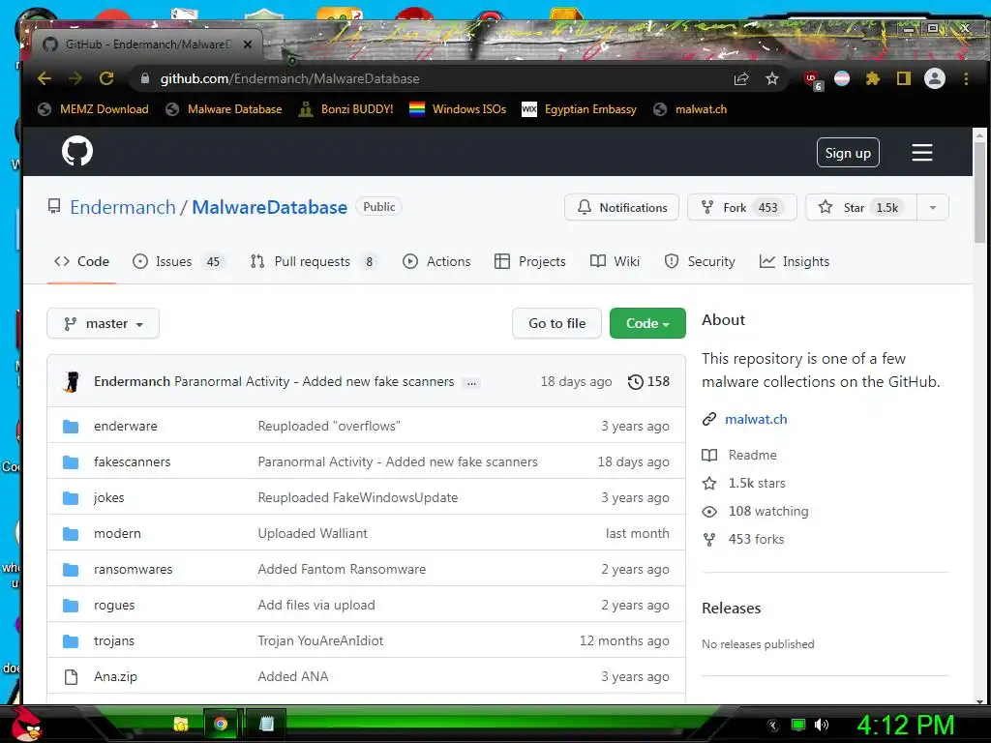The height and width of the screenshot is (743, 991).
Task: Bookmark this page with the star icon
Action: point(771,79)
